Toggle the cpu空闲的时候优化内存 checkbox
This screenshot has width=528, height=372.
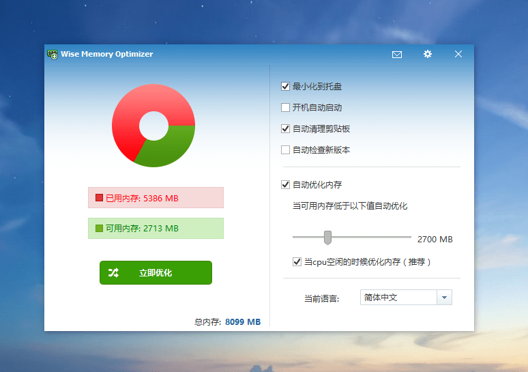pos(297,262)
